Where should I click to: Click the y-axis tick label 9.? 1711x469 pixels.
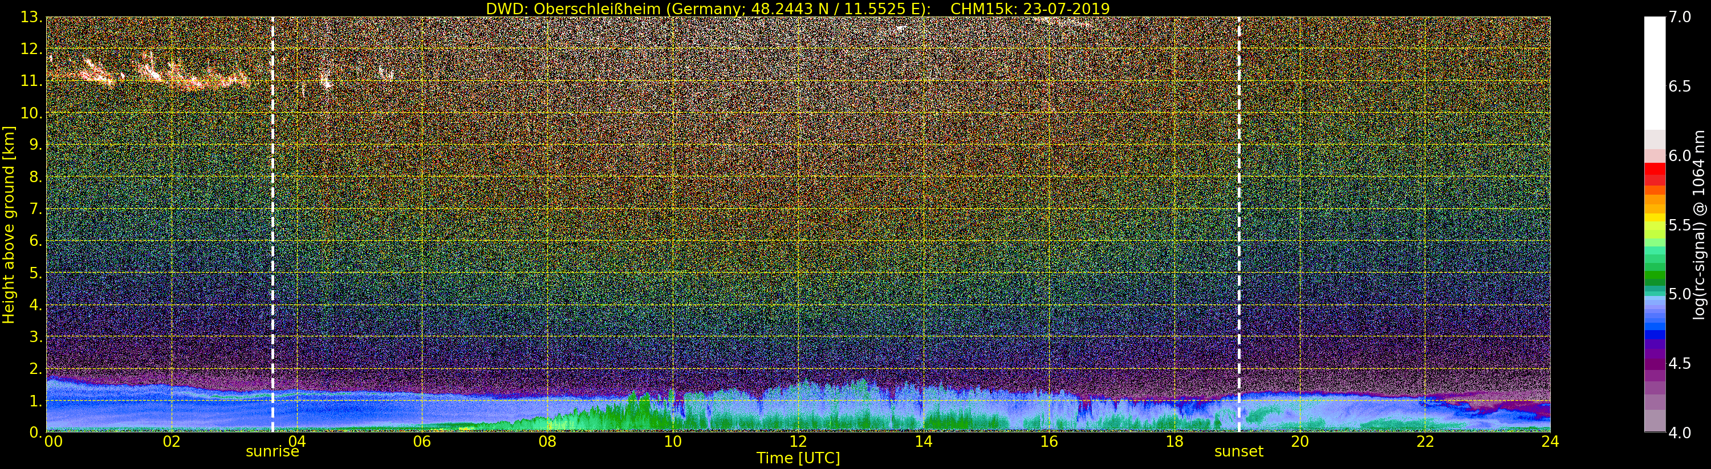pyautogui.click(x=36, y=145)
